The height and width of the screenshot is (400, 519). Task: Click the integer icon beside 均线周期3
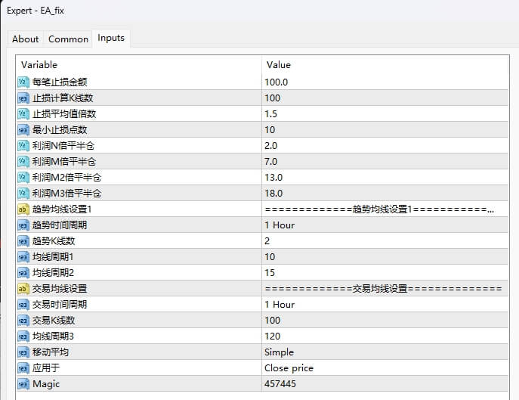23,336
